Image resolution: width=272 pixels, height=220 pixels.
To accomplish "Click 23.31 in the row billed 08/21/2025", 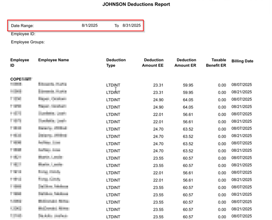I will point(158,92).
